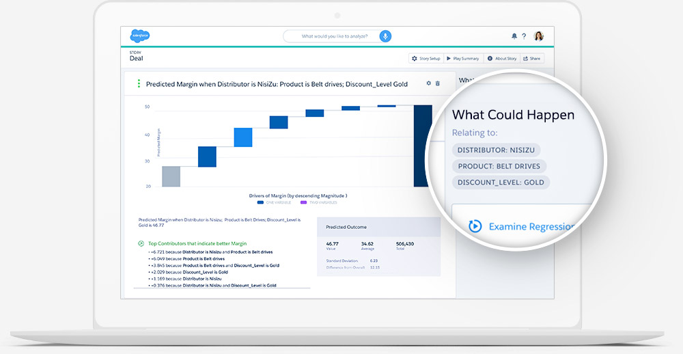
Task: Select the '+2.029 because Discount_Level is Gold' line
Action: point(188,272)
